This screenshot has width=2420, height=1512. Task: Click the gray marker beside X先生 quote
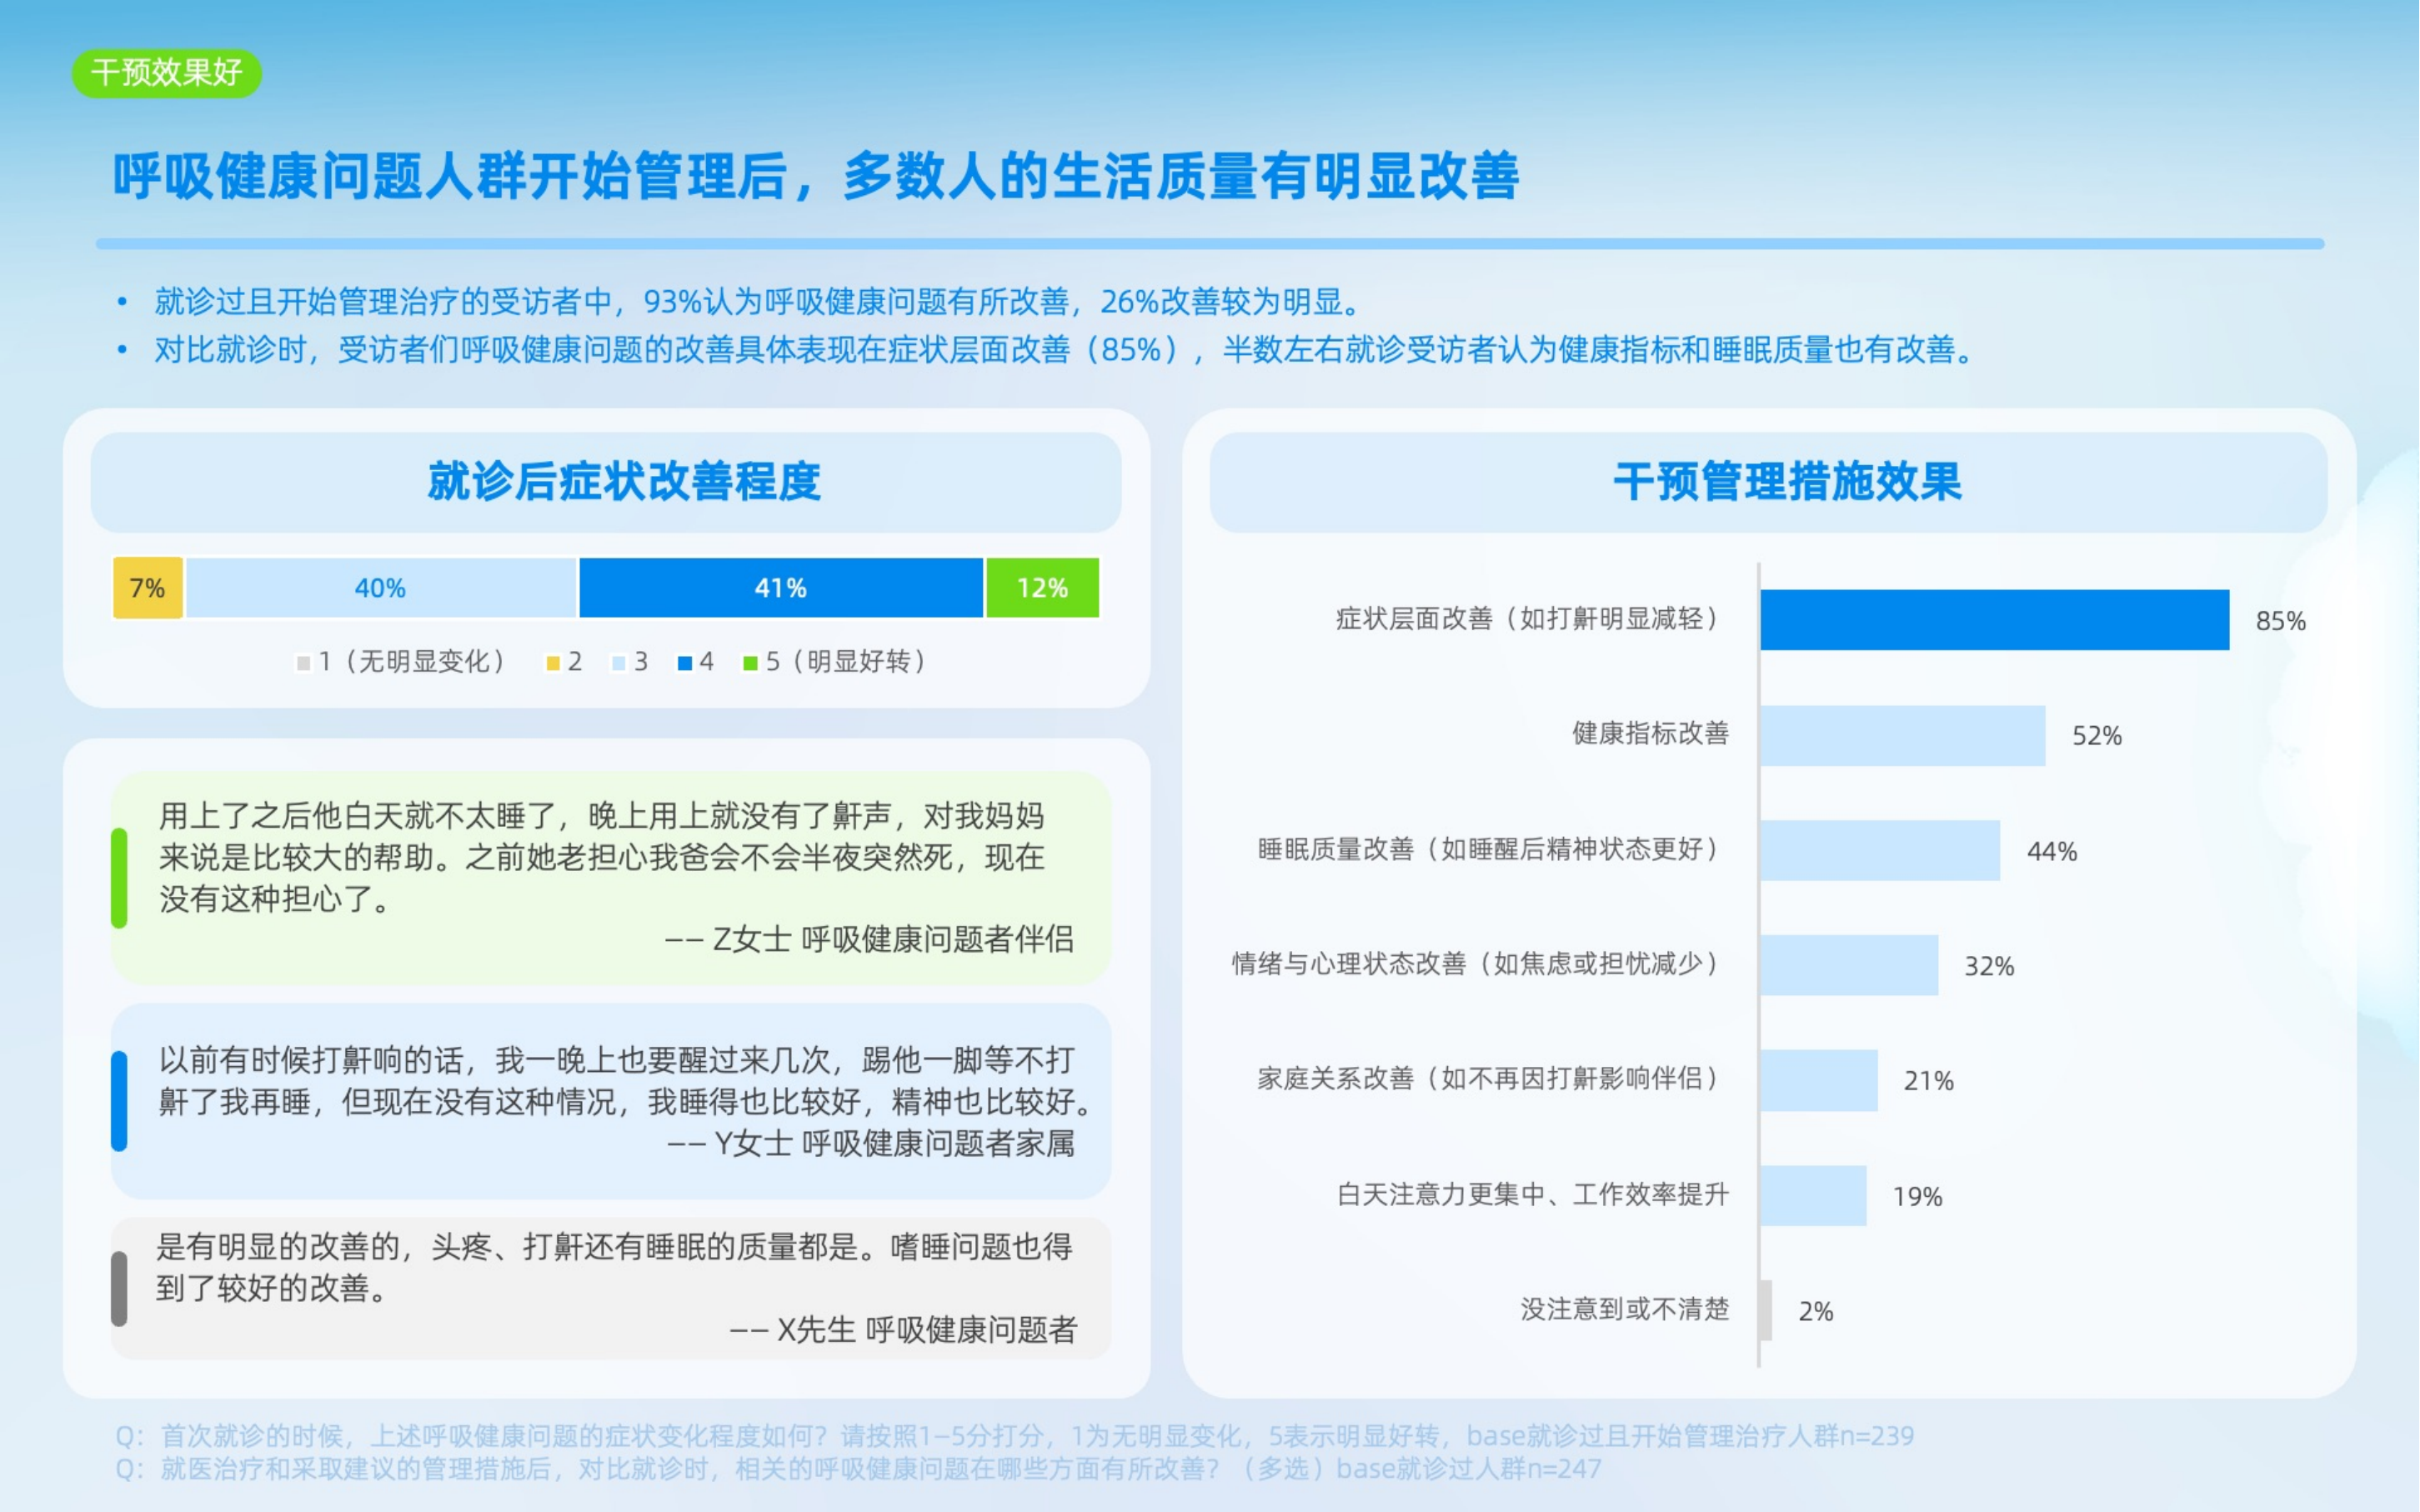119,1288
